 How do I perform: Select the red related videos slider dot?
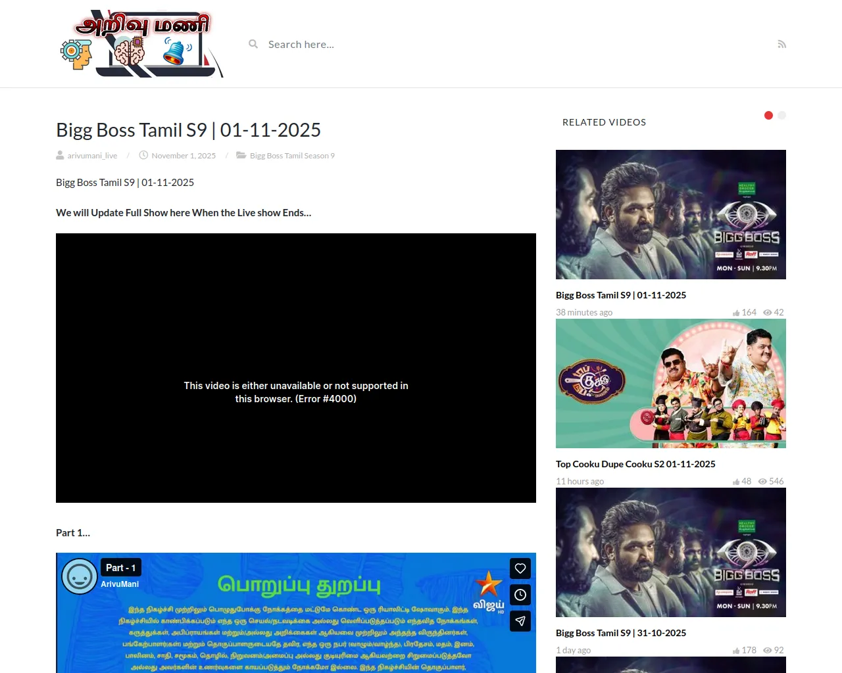768,115
